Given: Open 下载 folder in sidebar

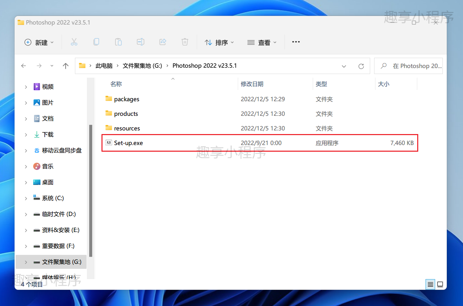Looking at the screenshot, I should click(48, 134).
